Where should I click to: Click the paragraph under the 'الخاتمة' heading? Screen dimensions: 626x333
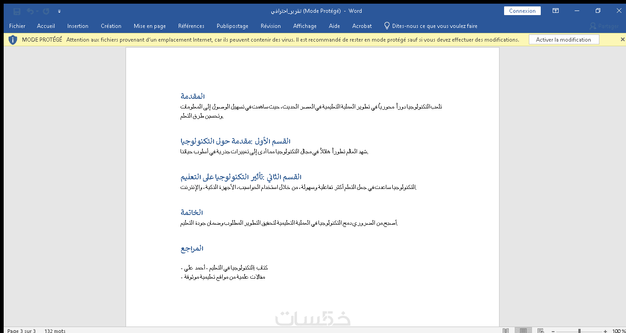tap(289, 223)
